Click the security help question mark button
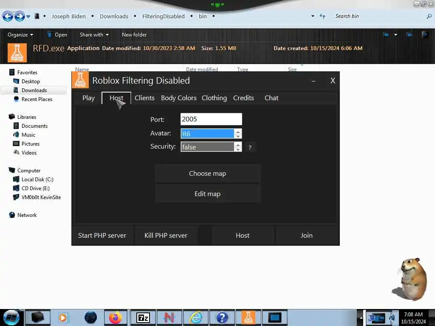Screen dimensions: 435x326 coord(250,147)
